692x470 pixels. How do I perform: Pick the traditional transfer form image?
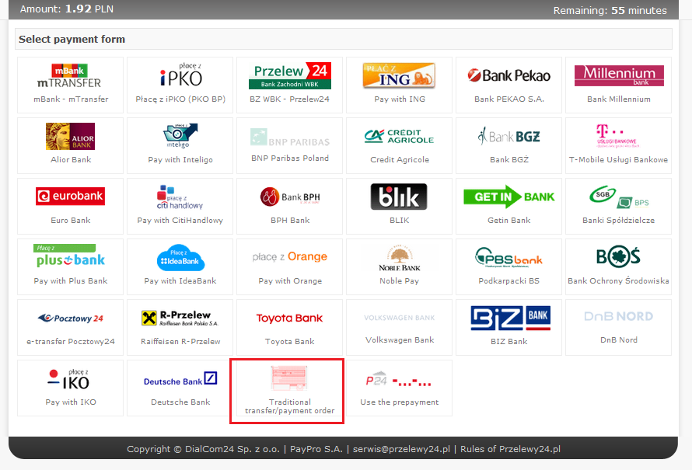(x=289, y=379)
